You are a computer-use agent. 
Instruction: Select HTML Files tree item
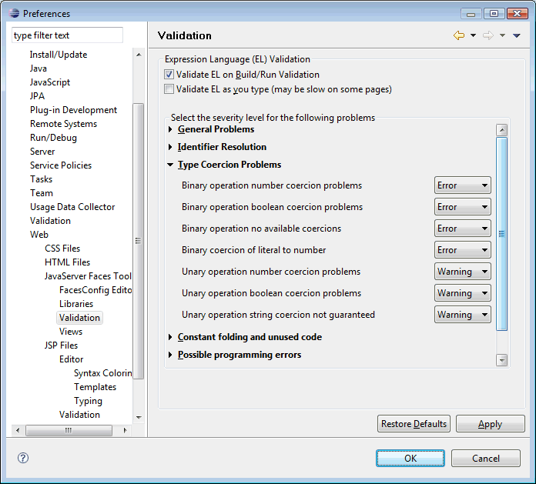pyautogui.click(x=67, y=262)
